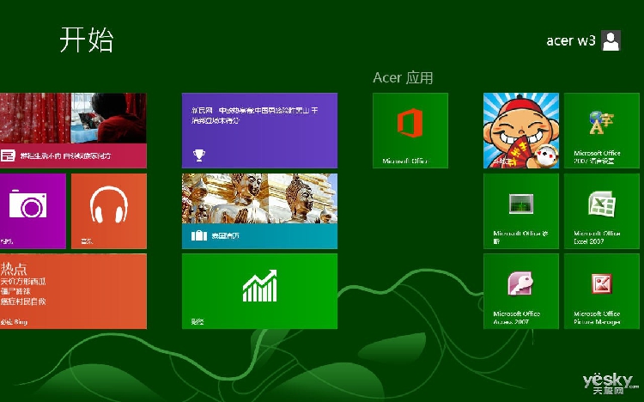Launch Microsoft Office Access 2007

(521, 291)
